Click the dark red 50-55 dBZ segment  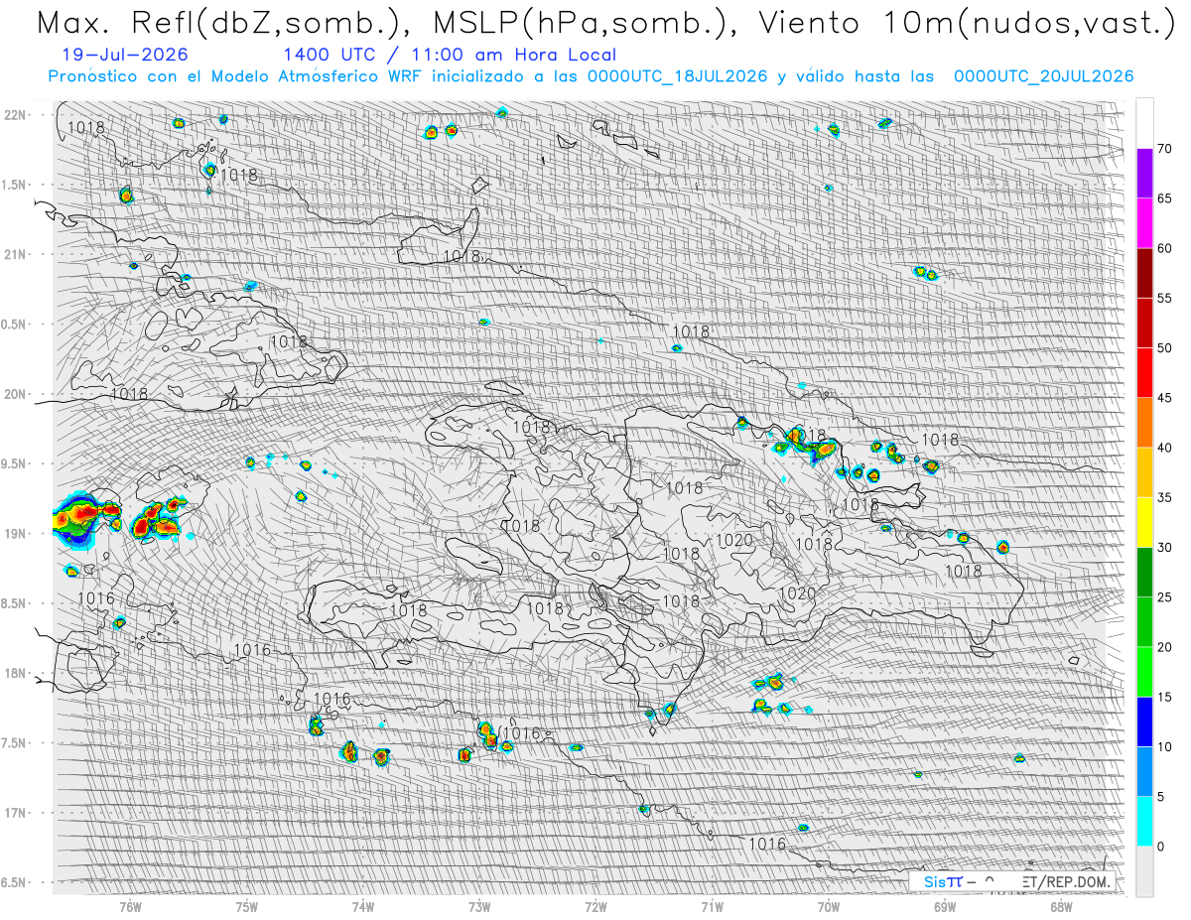click(1144, 323)
